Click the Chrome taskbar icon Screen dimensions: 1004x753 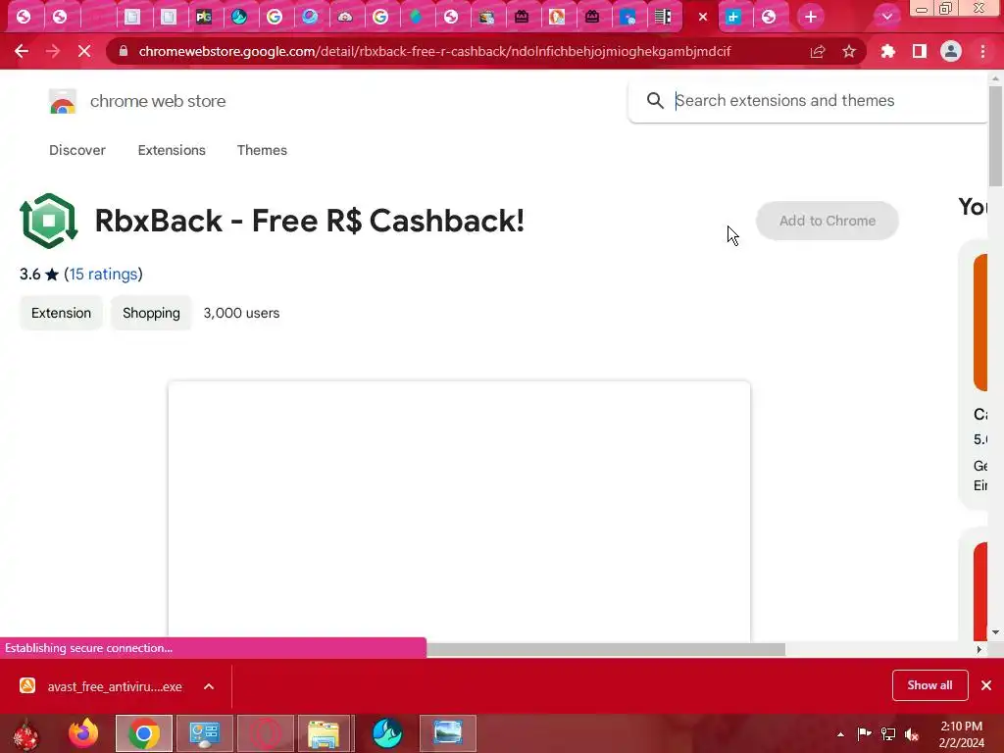pos(144,733)
